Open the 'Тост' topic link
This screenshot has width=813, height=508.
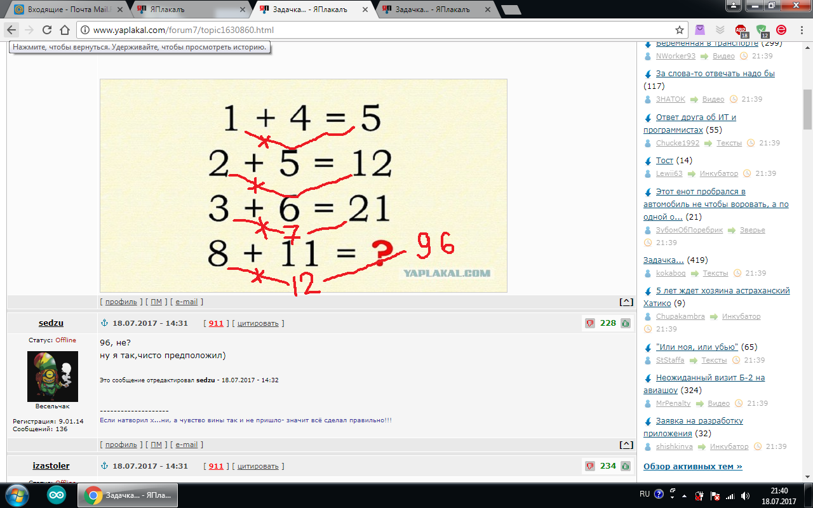pyautogui.click(x=664, y=161)
